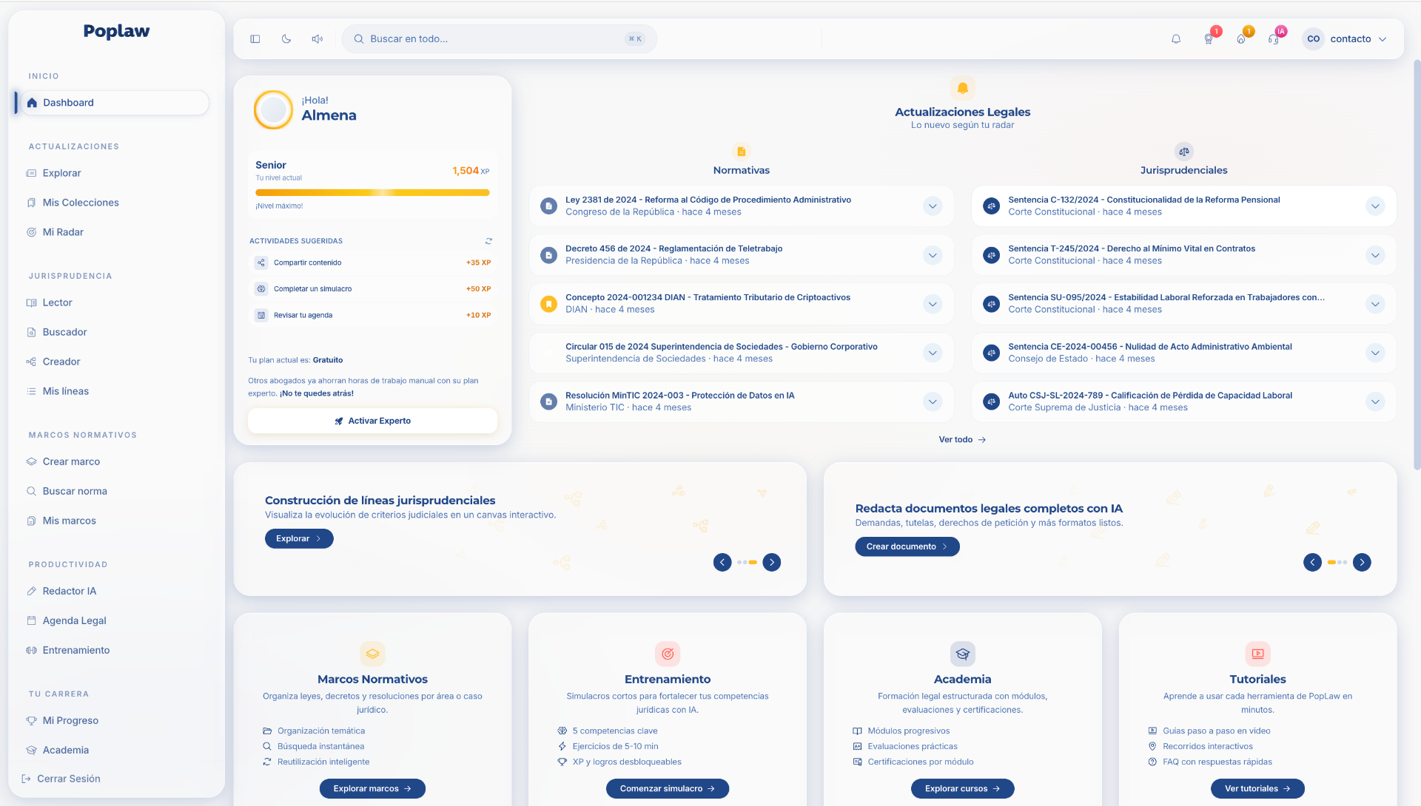Click the Academia sidebar icon
Screen dimensions: 1421x806
coord(31,750)
